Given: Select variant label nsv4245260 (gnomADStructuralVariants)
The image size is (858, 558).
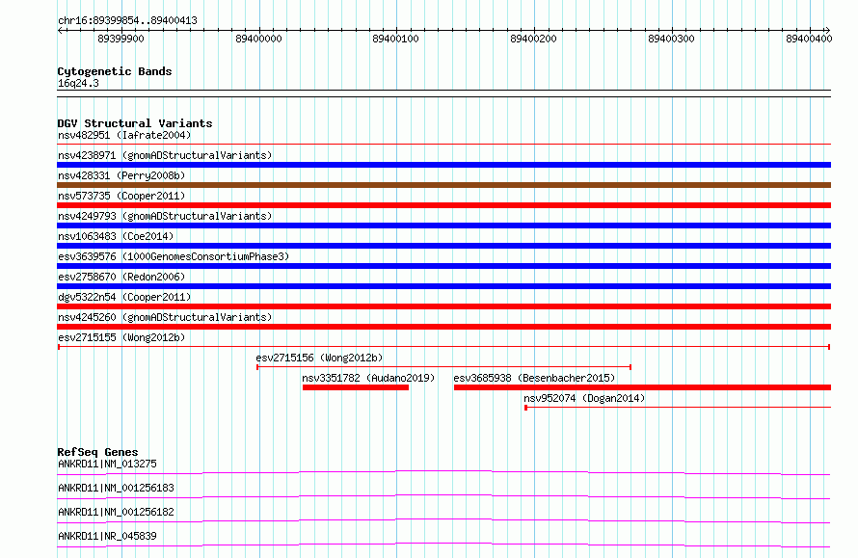Looking at the screenshot, I should pyautogui.click(x=165, y=317).
